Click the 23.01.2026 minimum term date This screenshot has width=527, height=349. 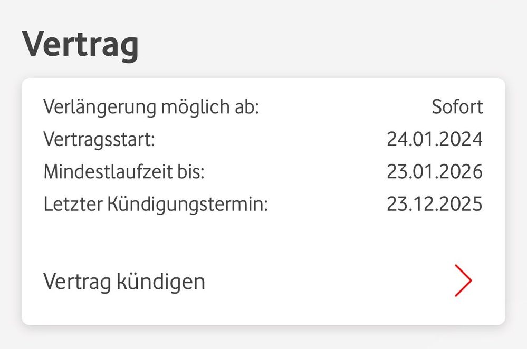[434, 172]
